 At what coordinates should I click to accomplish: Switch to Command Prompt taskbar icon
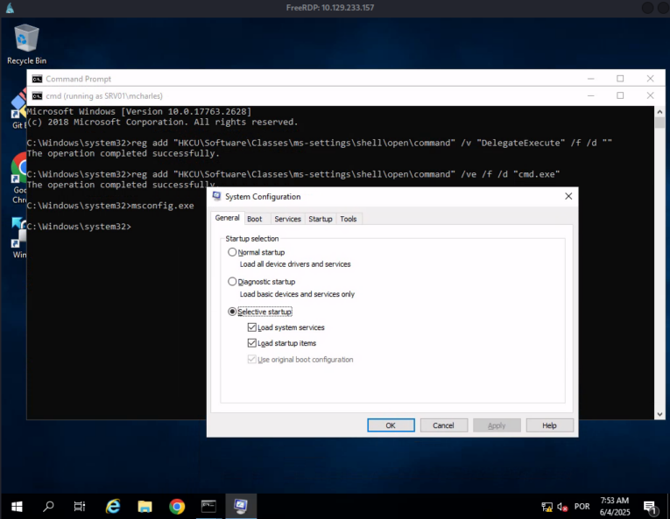click(208, 506)
